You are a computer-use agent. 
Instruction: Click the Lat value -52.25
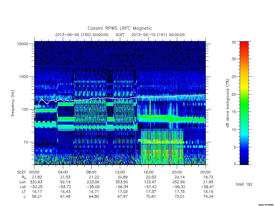pos(36,187)
